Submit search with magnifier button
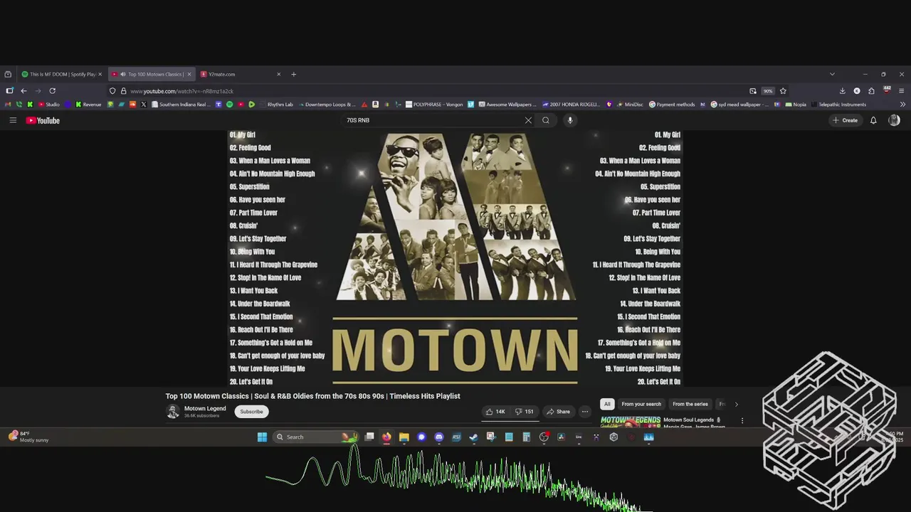Image resolution: width=911 pixels, height=512 pixels. 546,120
